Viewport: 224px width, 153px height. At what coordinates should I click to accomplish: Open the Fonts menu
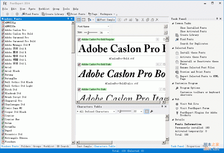(x=32, y=9)
